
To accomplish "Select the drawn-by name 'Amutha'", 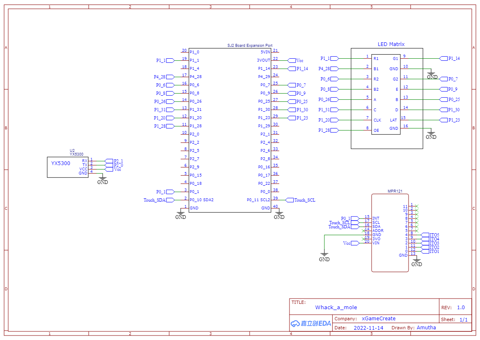I will click(x=426, y=327).
